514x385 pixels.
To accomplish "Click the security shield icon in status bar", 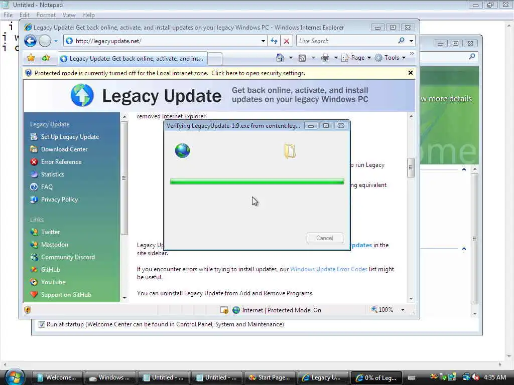I will click(28, 310).
